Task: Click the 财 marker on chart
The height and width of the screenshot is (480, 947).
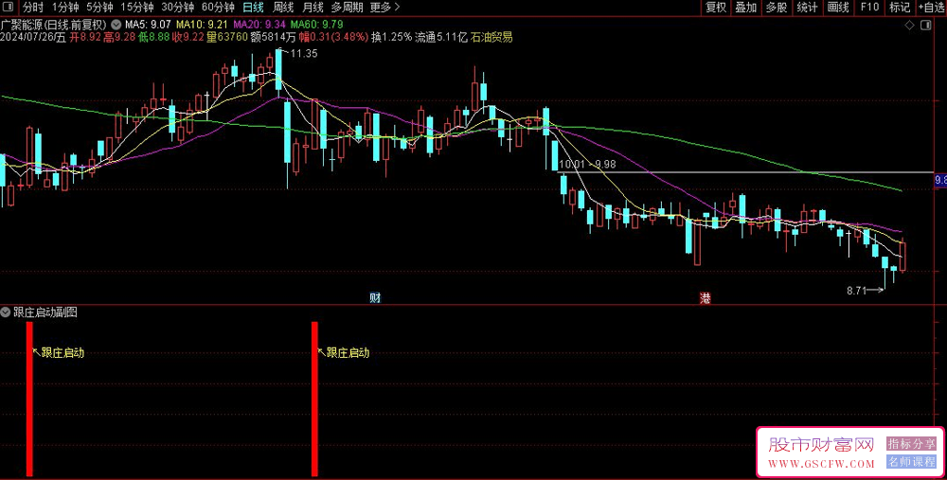Action: click(375, 297)
